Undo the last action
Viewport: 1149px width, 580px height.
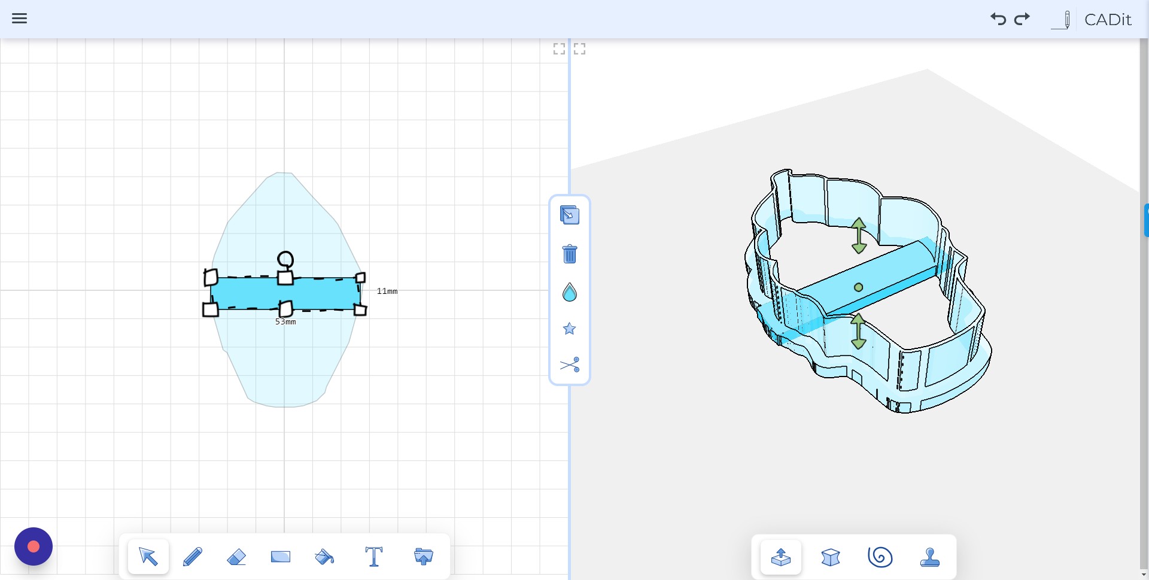point(998,19)
